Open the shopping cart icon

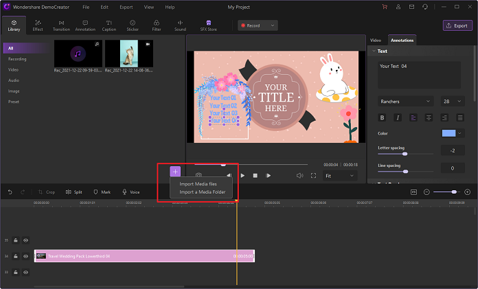pyautogui.click(x=385, y=7)
